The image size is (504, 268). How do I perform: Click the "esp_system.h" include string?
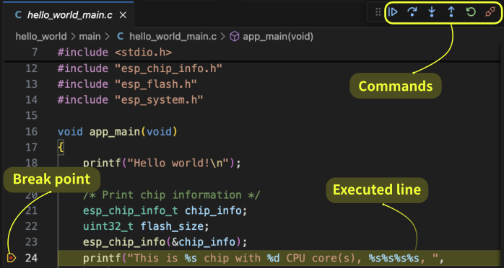(159, 100)
